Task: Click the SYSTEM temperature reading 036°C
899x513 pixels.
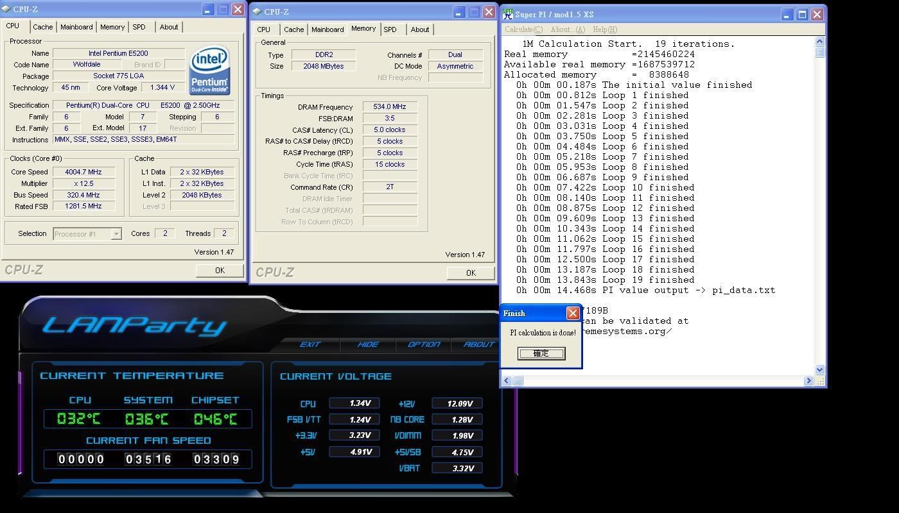Action: click(x=147, y=419)
